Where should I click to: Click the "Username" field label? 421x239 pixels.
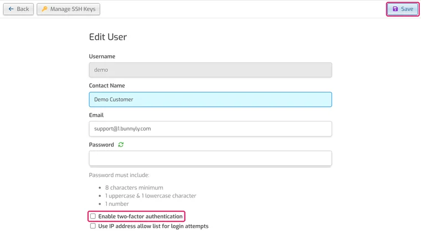point(102,57)
